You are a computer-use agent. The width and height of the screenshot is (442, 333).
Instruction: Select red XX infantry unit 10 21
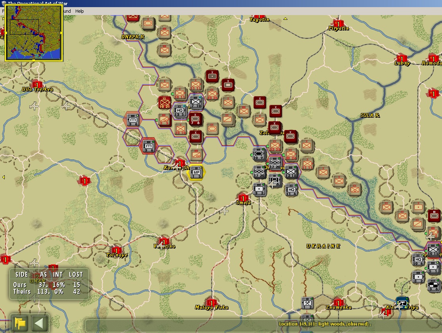tap(165, 102)
